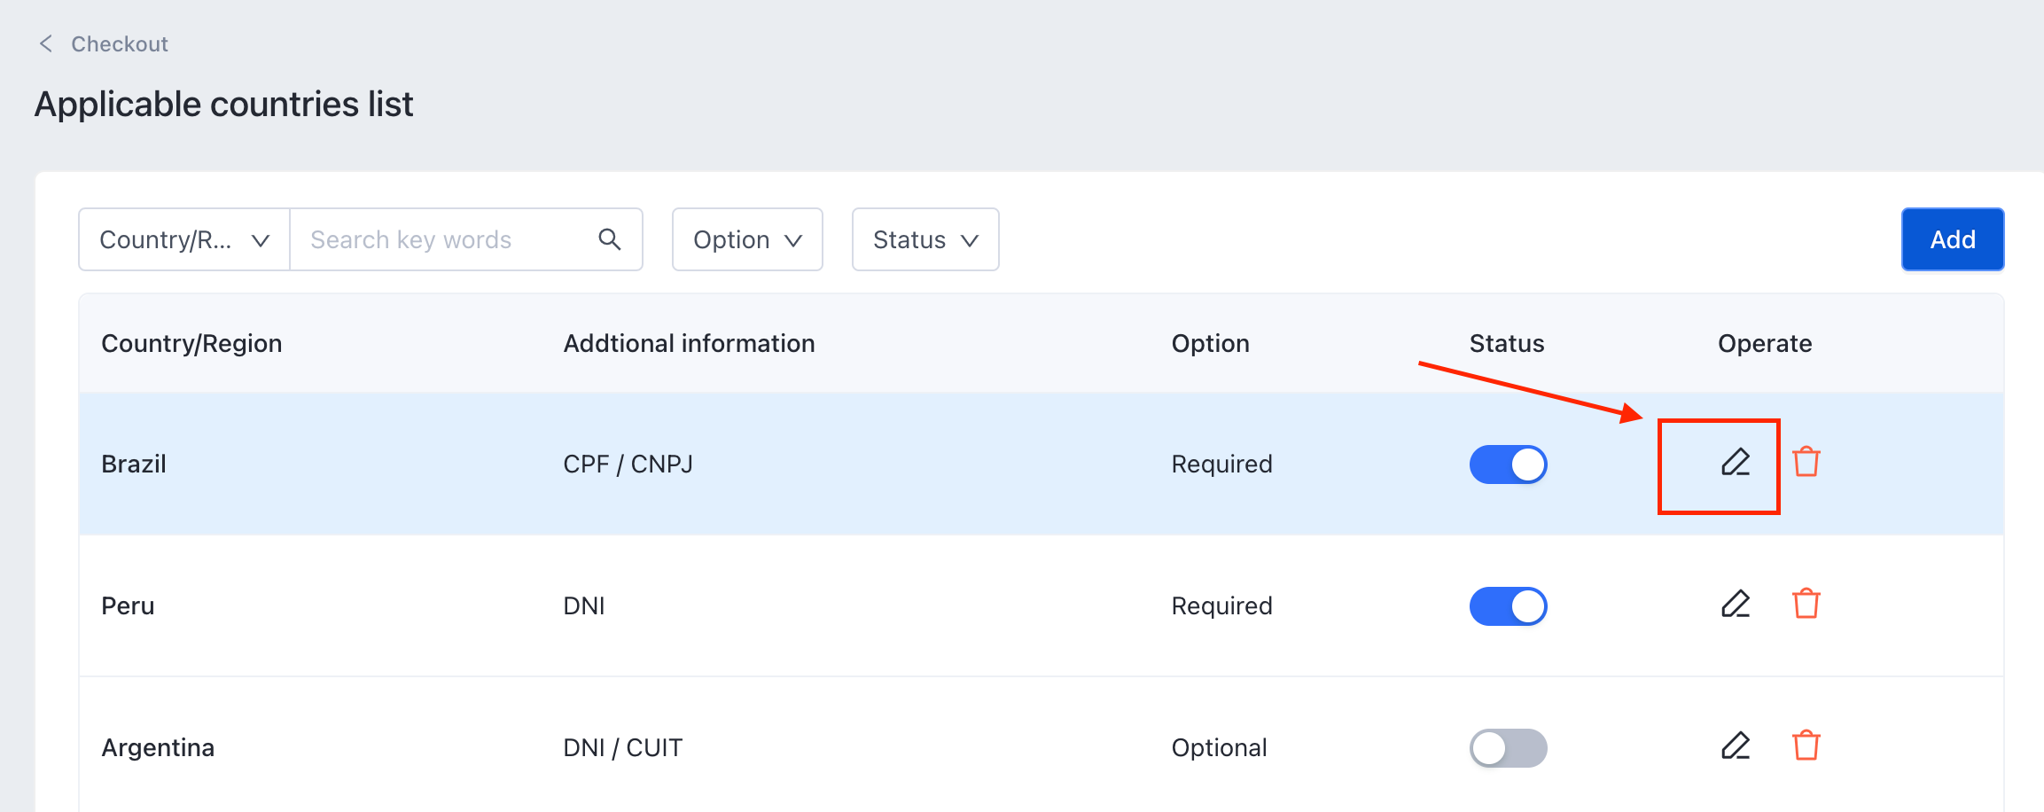Enable the Argentina status toggle
The height and width of the screenshot is (812, 2044).
[1508, 748]
